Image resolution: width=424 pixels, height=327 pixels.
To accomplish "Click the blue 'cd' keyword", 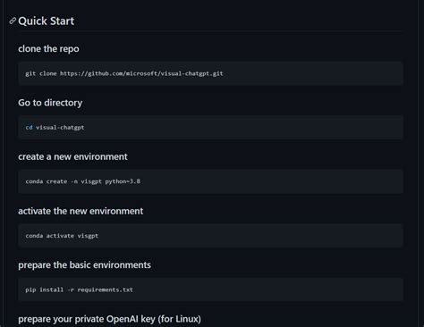I will coord(29,128).
